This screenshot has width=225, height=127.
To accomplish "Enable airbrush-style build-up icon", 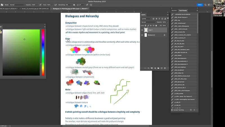I will [x=55, y=5].
